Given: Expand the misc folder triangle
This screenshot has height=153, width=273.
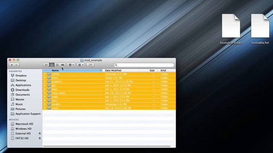Looking at the screenshot, I should 45,100.
